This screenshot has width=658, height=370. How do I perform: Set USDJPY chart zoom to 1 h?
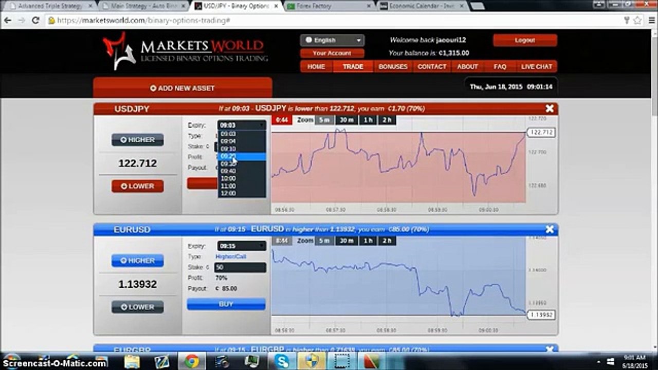tap(368, 120)
